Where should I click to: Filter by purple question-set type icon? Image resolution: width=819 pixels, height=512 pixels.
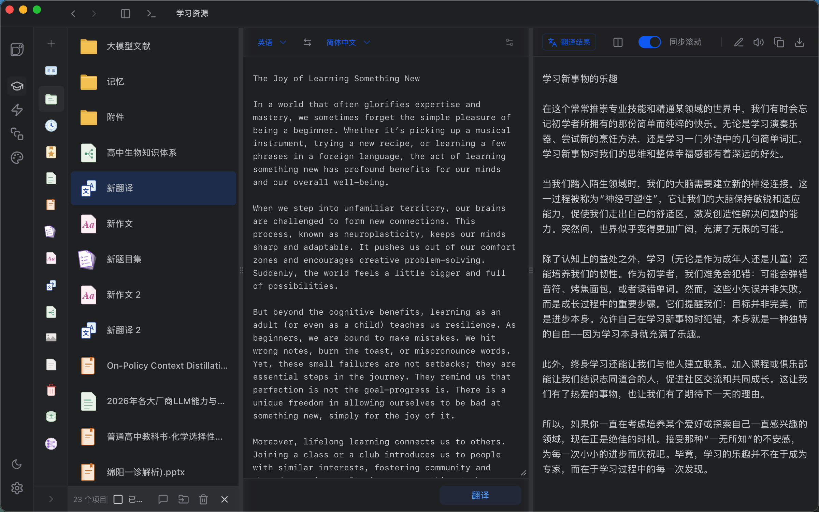coord(50,231)
